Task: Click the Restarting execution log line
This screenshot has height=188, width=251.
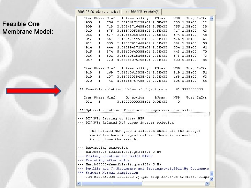Action: point(102,148)
